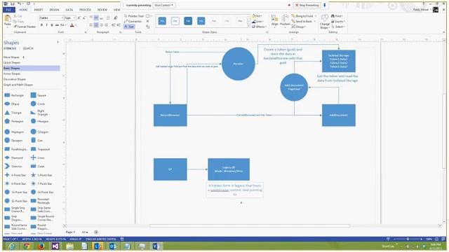
Task: Select the Connector tool
Action: coord(133,21)
